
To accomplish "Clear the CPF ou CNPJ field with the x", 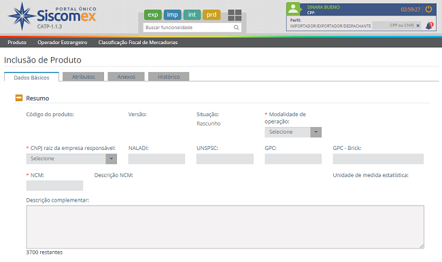I will [418, 26].
